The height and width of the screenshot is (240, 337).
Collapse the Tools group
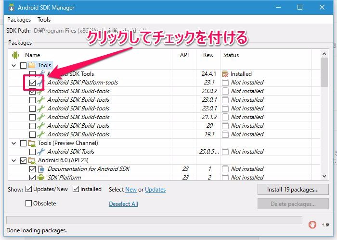14,65
